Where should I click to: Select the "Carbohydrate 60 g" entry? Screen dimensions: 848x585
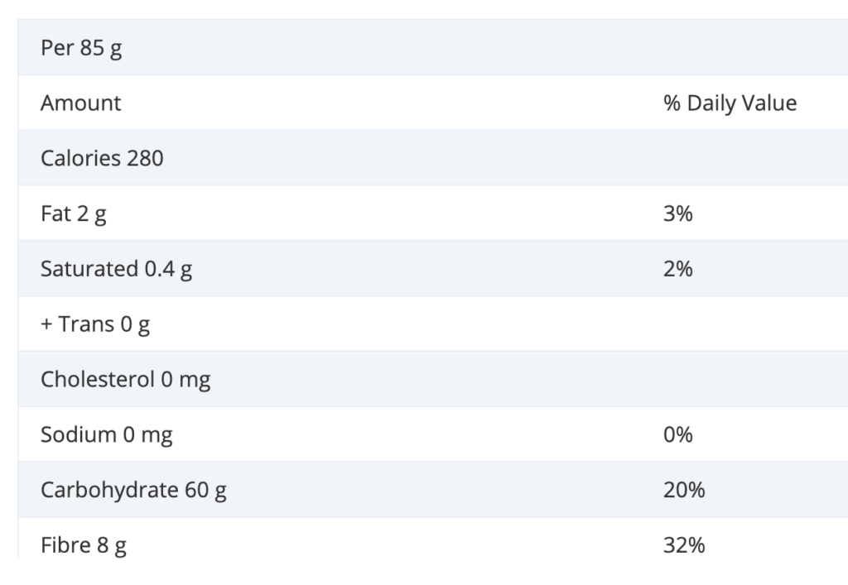[133, 491]
